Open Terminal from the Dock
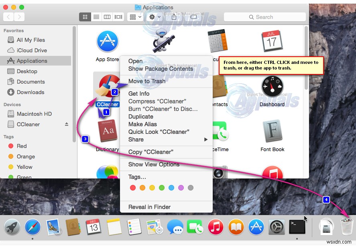356x246 pixels. point(297,227)
